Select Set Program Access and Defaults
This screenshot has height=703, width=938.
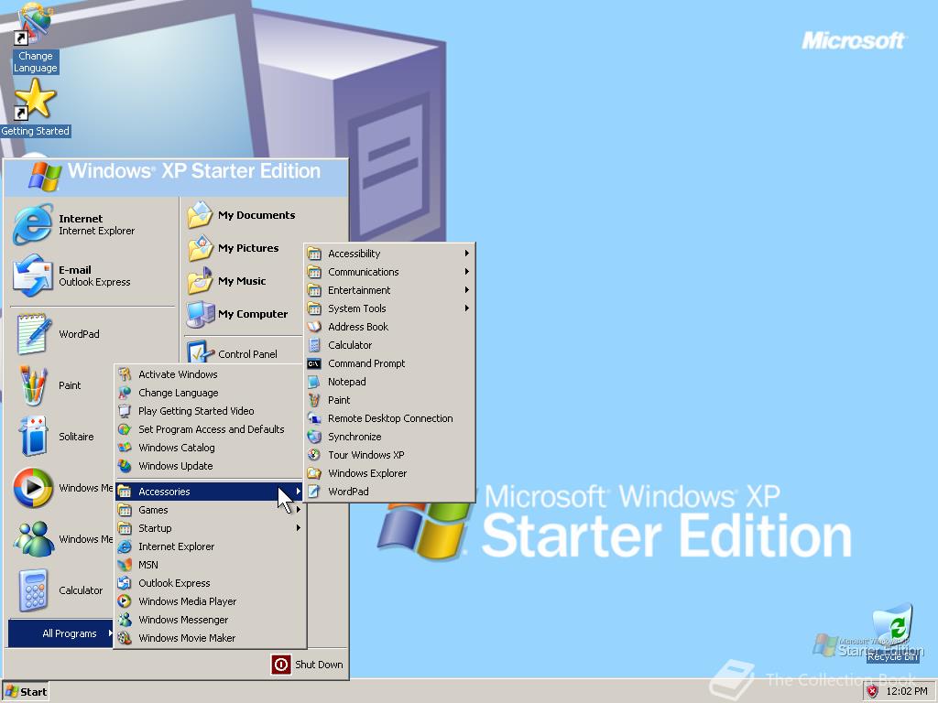210,429
